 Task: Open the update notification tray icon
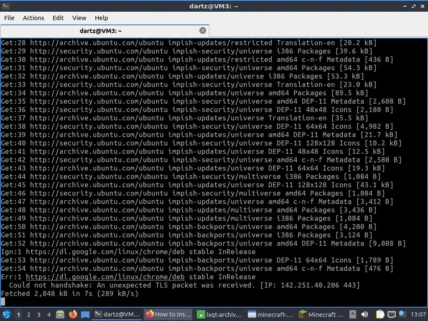402,314
